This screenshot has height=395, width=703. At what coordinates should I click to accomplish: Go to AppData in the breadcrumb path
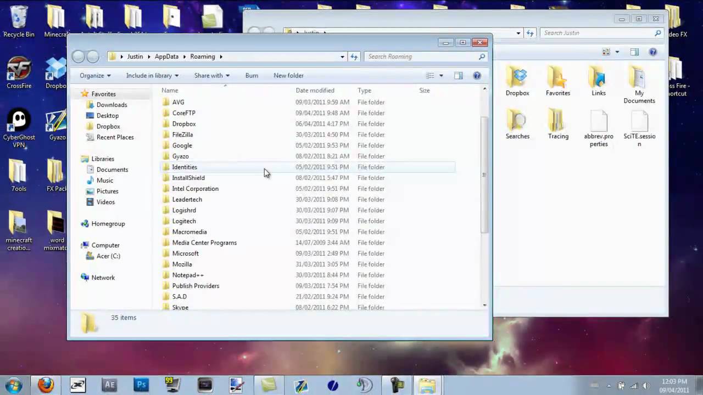point(166,57)
